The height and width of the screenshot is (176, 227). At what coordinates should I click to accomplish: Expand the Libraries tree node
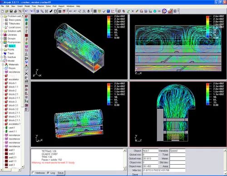coord(2,35)
